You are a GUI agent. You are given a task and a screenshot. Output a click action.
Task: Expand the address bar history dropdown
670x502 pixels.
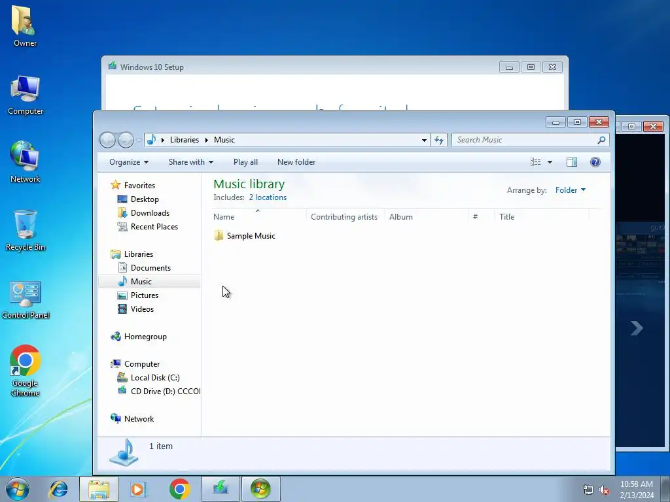pos(424,140)
